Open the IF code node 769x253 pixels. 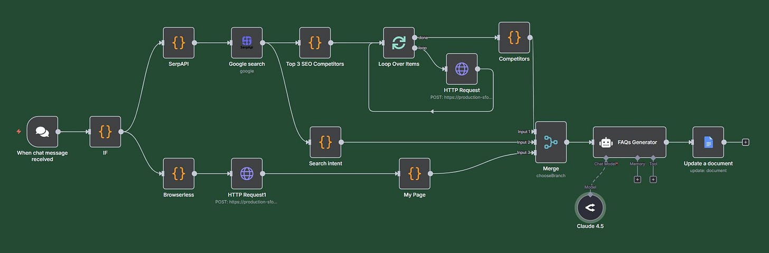click(105, 132)
